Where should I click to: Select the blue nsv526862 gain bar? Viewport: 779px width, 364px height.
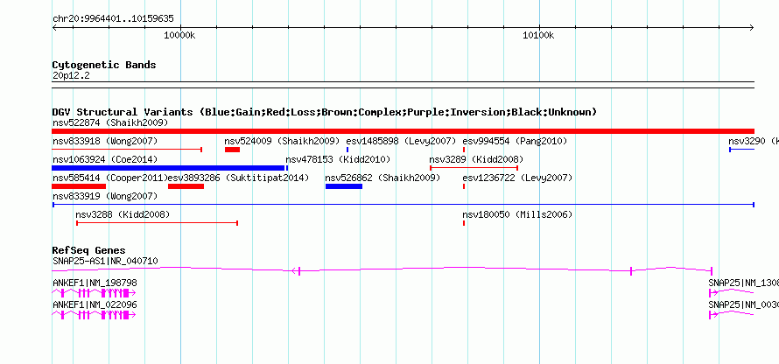pyautogui.click(x=344, y=186)
